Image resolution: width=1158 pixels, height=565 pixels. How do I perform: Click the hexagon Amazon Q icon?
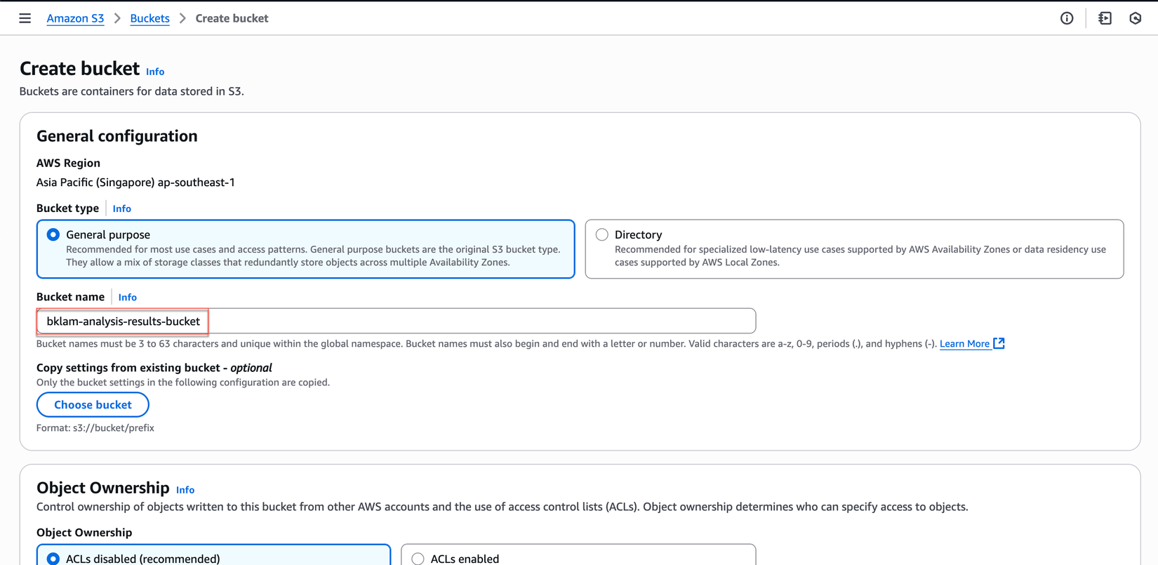click(1136, 18)
